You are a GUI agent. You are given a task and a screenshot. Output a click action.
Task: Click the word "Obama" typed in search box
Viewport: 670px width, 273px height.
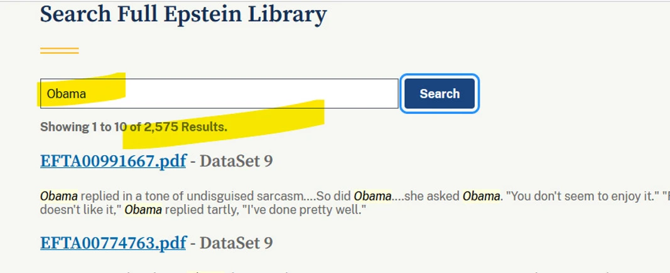(66, 94)
